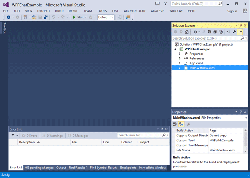250x178 pixels.
Task: Toggle auto-hide pin on Error List panel
Action: point(162,129)
